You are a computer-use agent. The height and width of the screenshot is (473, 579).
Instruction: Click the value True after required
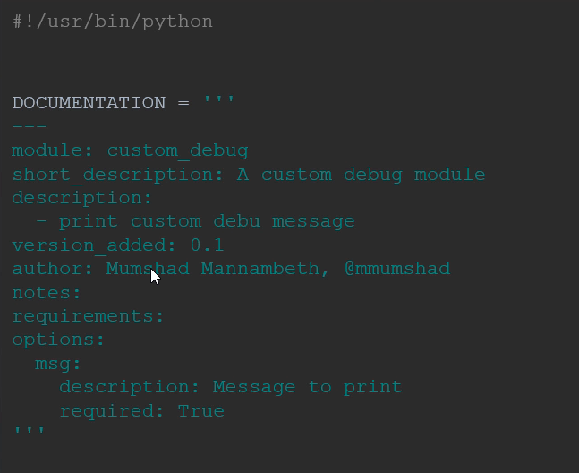tap(201, 411)
